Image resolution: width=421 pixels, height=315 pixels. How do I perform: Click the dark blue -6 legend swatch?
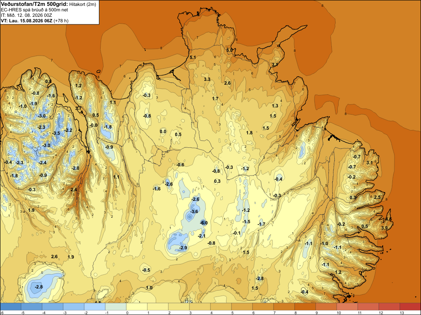pos(11,307)
